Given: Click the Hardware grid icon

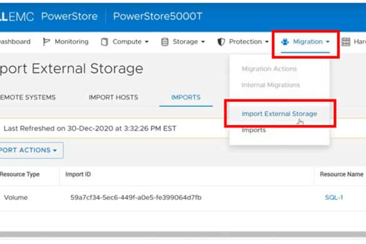Looking at the screenshot, I should 346,42.
